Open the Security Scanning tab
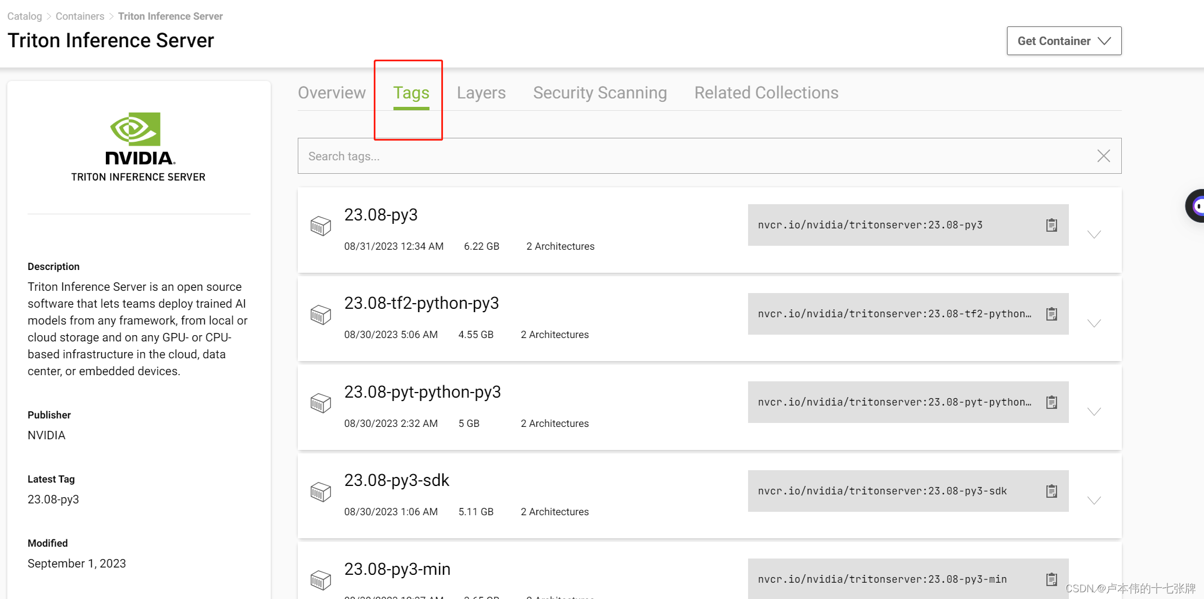The image size is (1204, 599). click(600, 93)
